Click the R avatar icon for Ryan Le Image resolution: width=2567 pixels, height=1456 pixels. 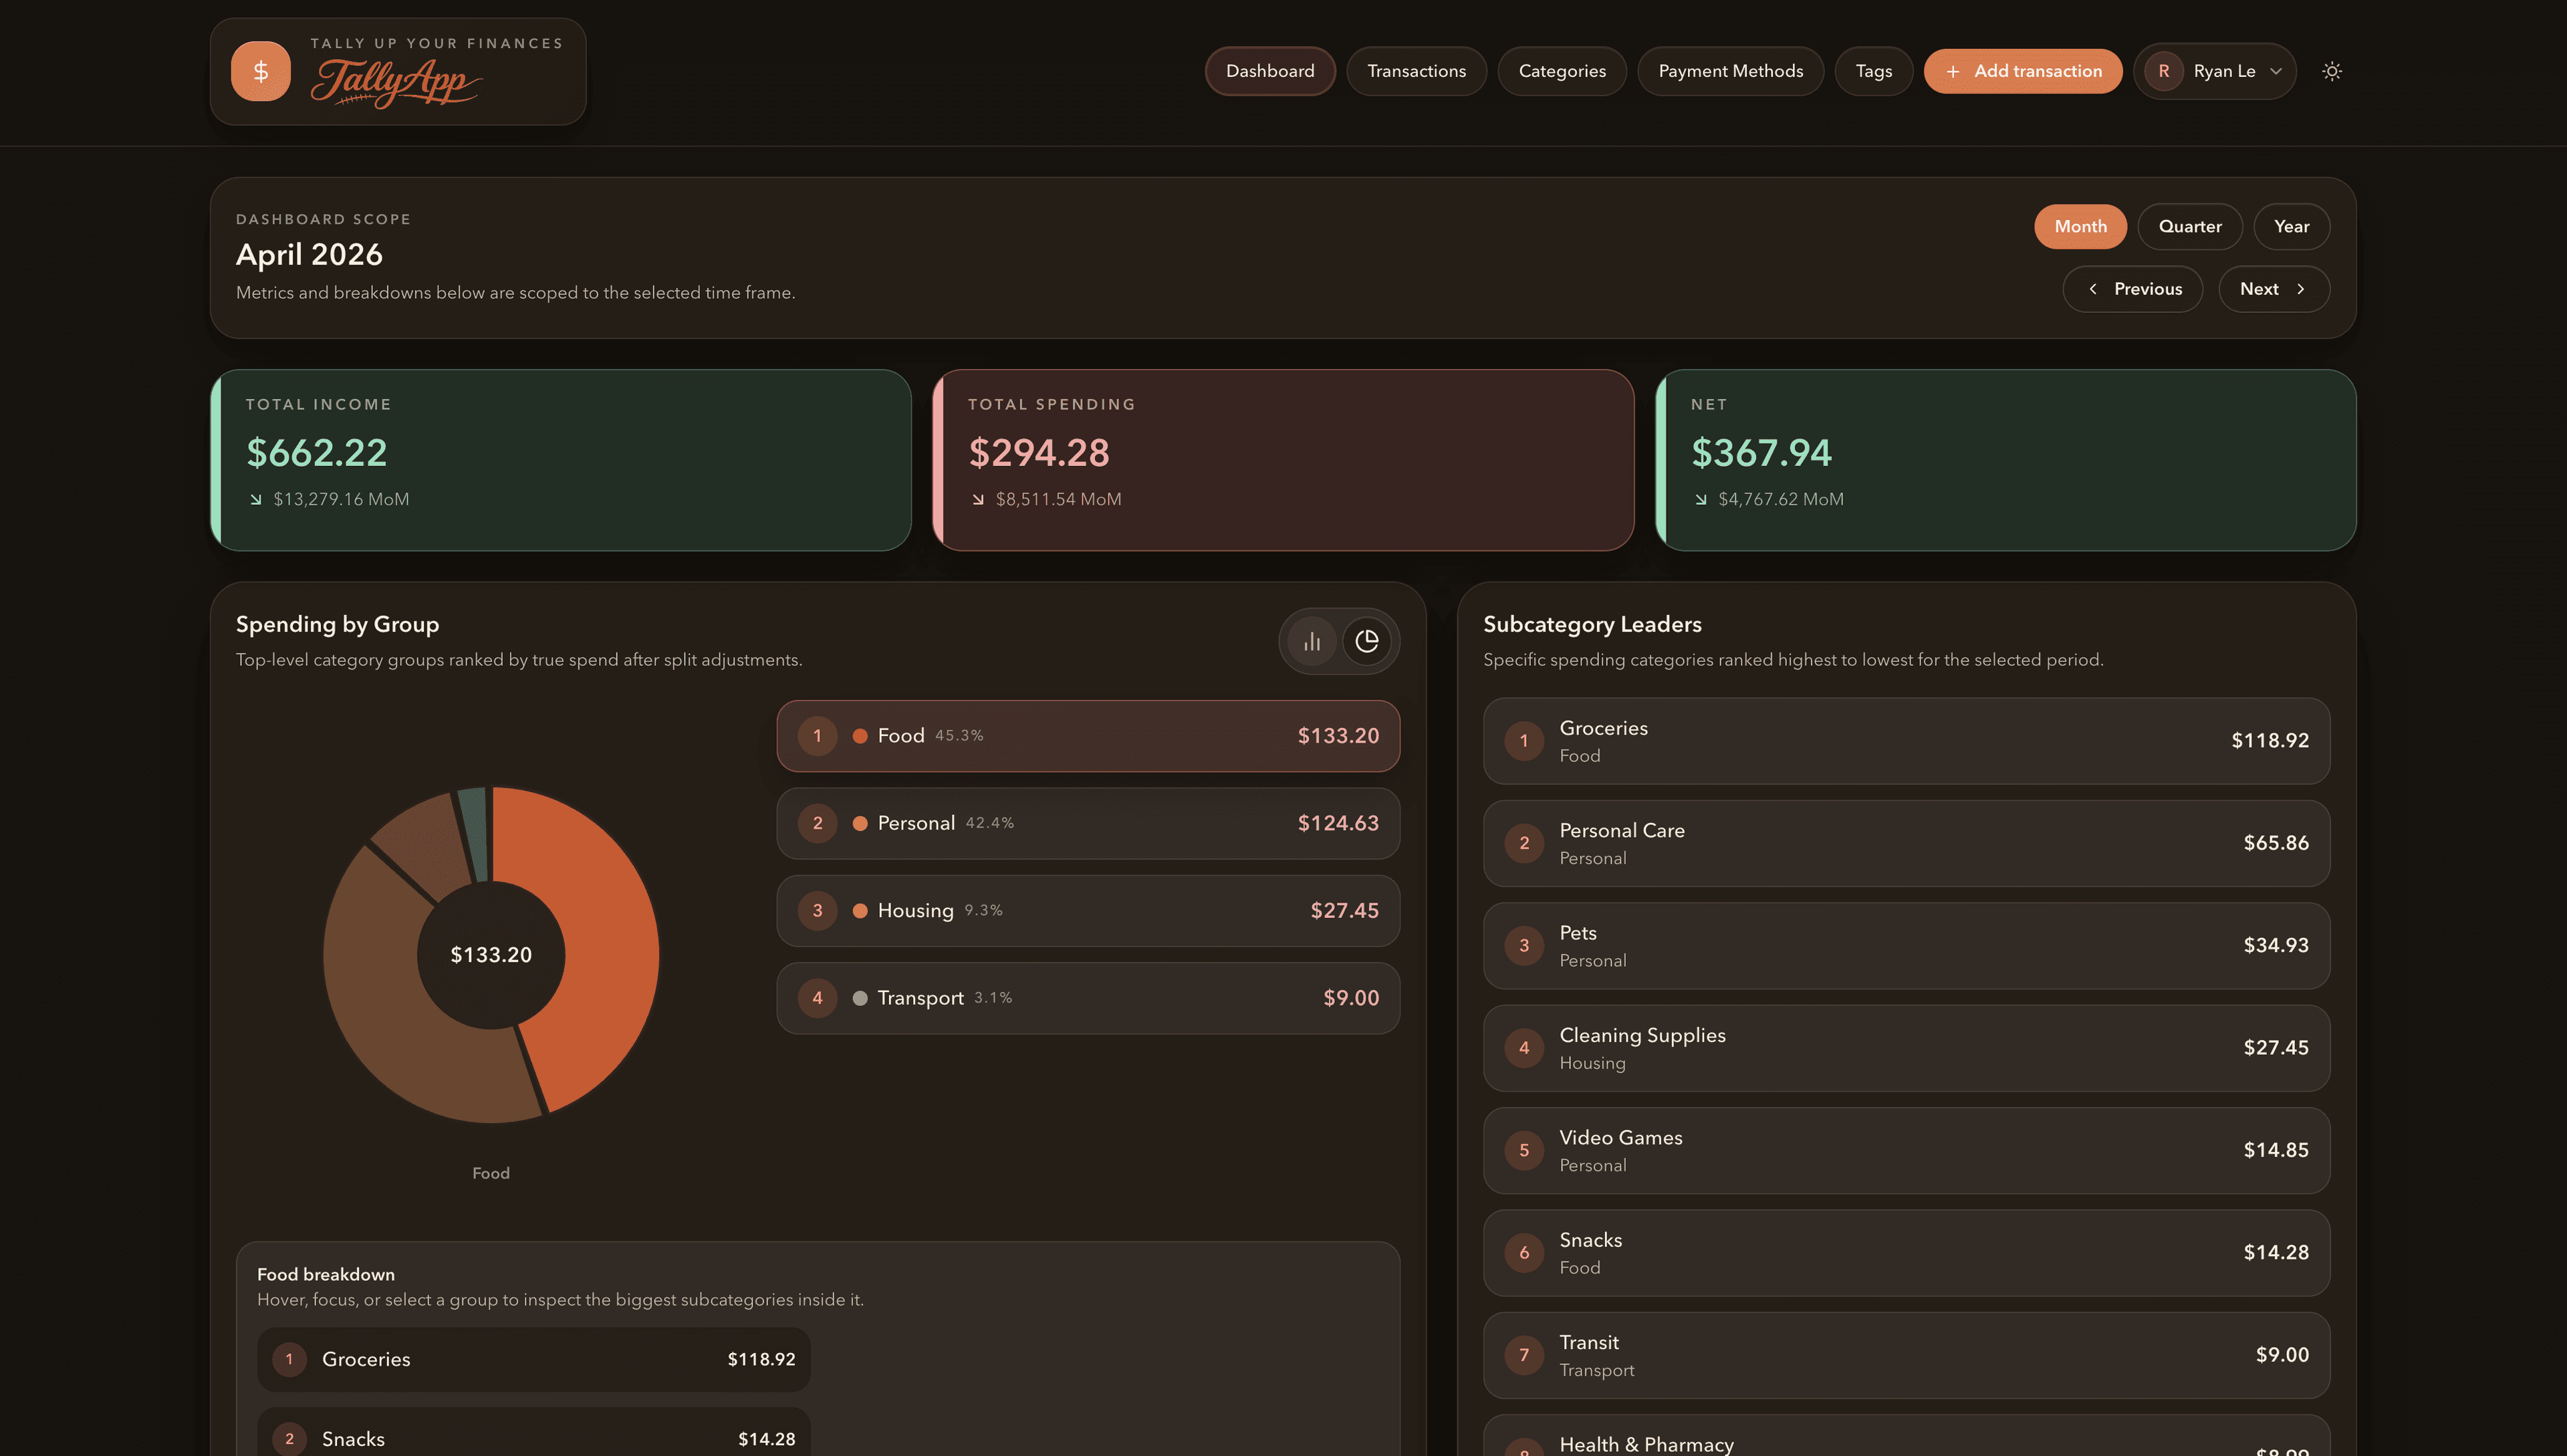click(x=2165, y=71)
